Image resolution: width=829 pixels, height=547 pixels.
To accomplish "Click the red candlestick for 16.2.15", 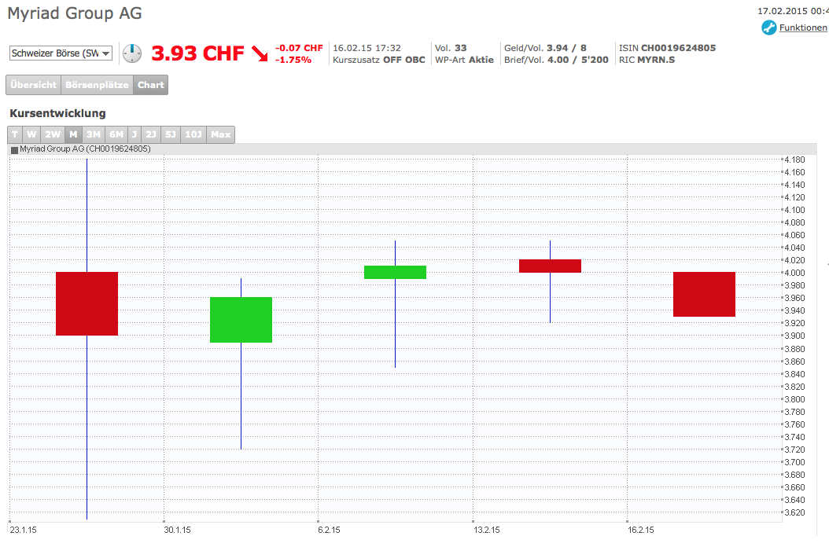I will 704,294.
